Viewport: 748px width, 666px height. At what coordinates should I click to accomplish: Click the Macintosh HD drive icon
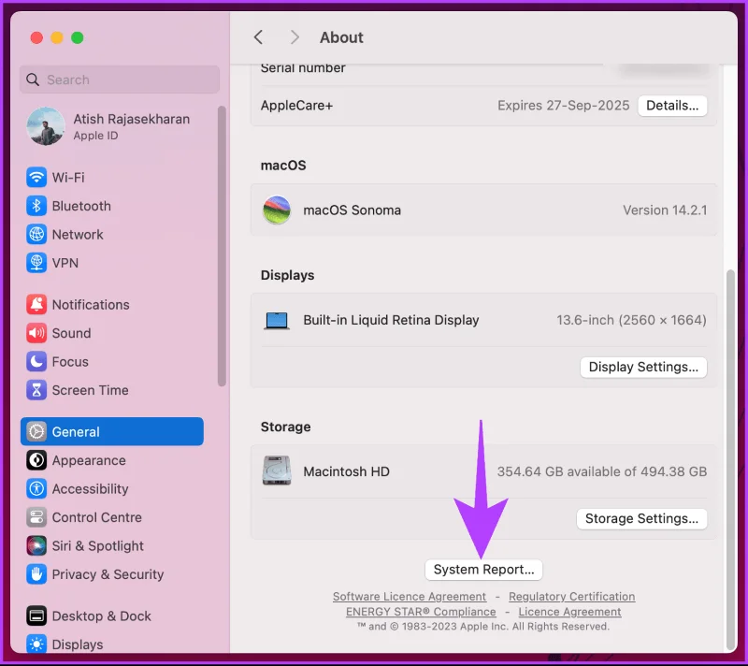click(277, 471)
